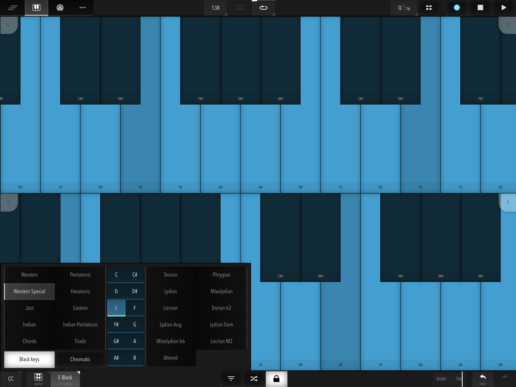Choose the Lydian Dom scale
The image size is (516, 387).
[x=221, y=325]
